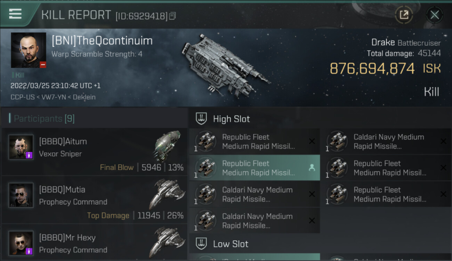Image resolution: width=452 pixels, height=261 pixels.
Task: Select the Participants [9] header
Action: pyautogui.click(x=44, y=119)
